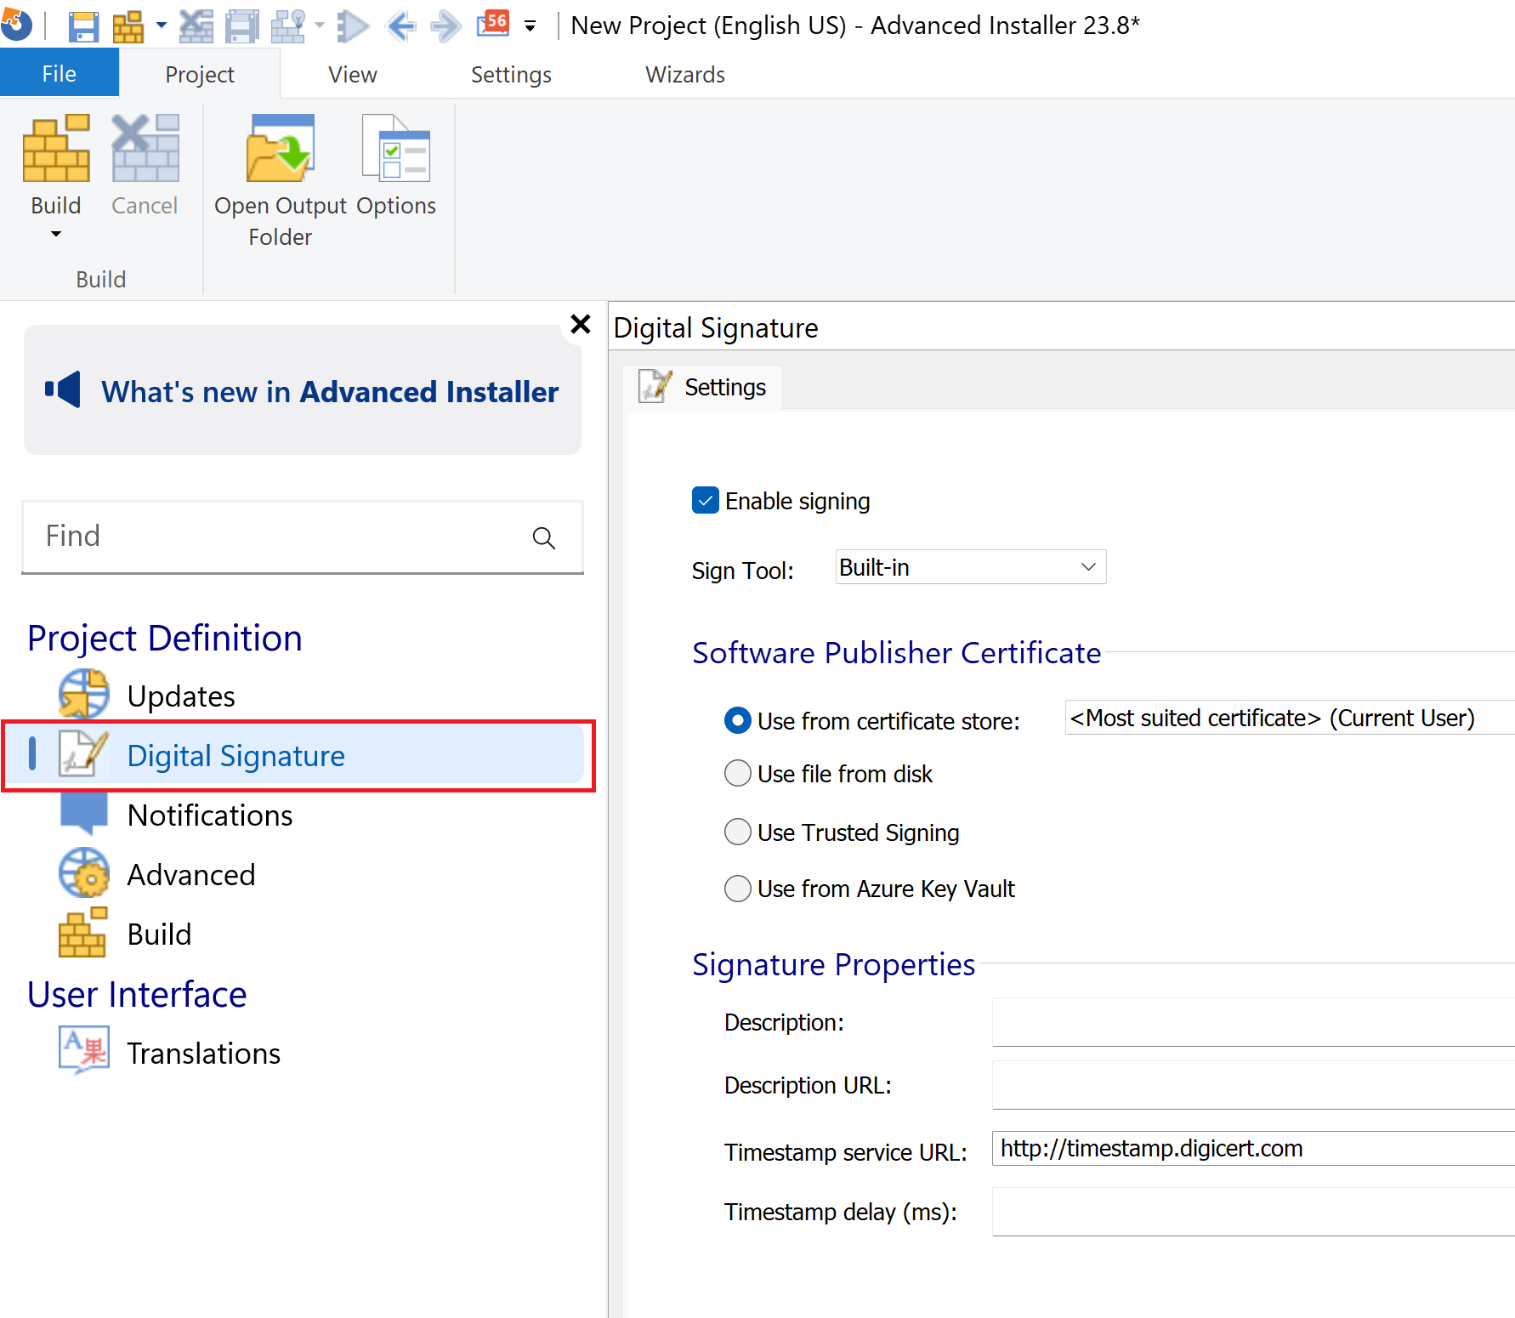This screenshot has width=1515, height=1318.
Task: Click into the Description input field
Action: 1253,1022
